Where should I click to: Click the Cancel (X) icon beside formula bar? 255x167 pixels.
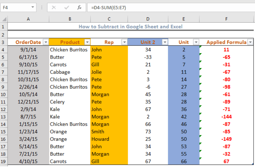[x=54, y=7]
